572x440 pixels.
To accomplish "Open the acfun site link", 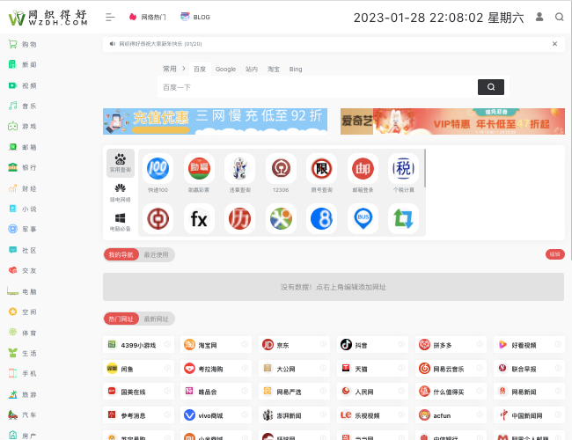I will pyautogui.click(x=451, y=415).
